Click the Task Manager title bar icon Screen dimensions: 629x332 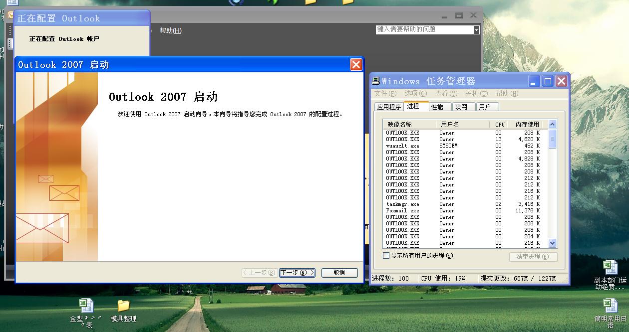click(376, 81)
